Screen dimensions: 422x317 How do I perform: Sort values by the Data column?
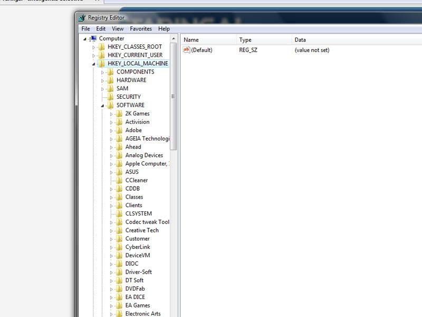pos(357,40)
